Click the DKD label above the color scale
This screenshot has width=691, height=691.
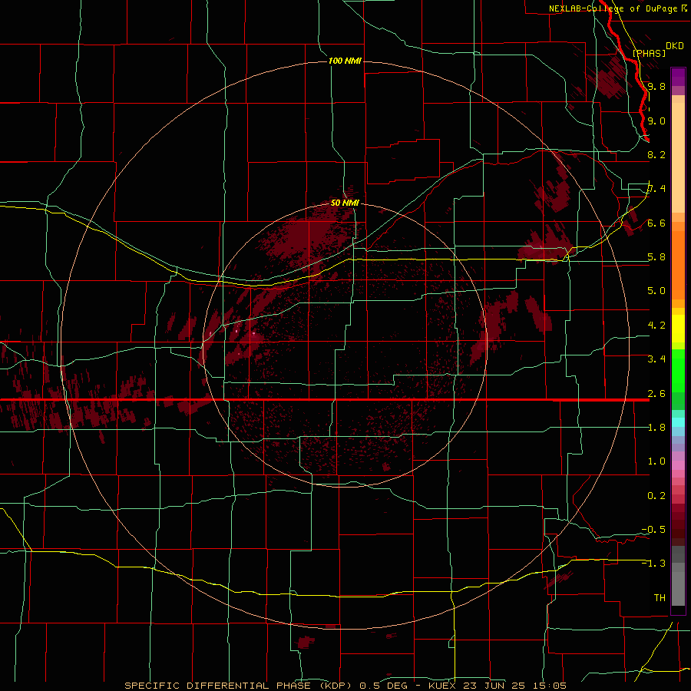tap(675, 46)
